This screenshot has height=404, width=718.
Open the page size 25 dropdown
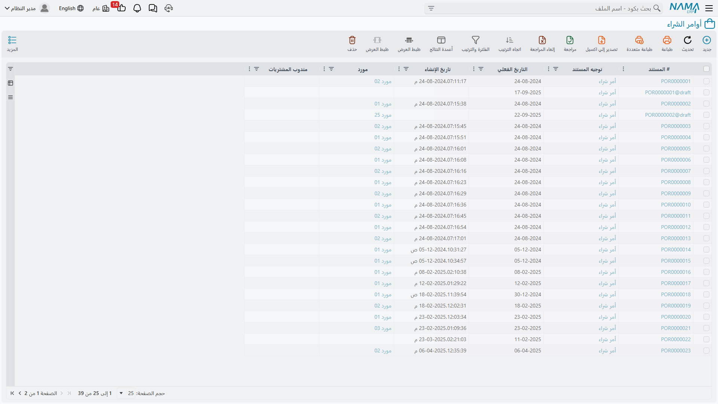(126, 393)
